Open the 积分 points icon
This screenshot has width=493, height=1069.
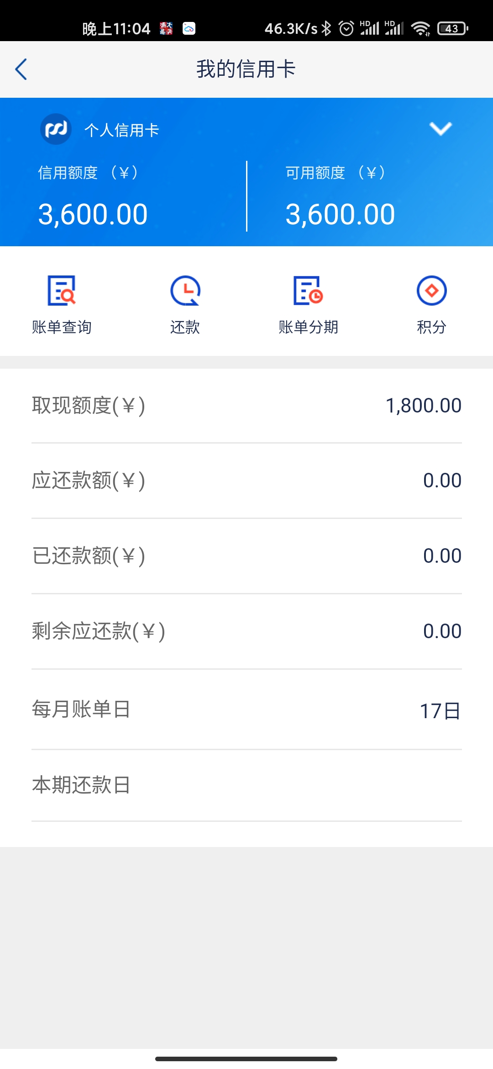[x=431, y=291]
